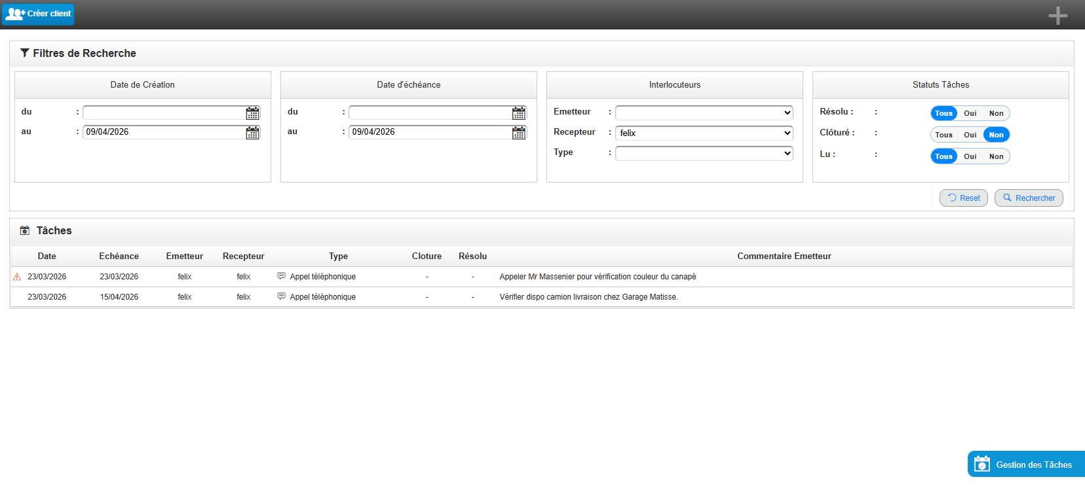1085x492 pixels.
Task: Open the Recepteur dropdown showing felix
Action: pyautogui.click(x=704, y=133)
